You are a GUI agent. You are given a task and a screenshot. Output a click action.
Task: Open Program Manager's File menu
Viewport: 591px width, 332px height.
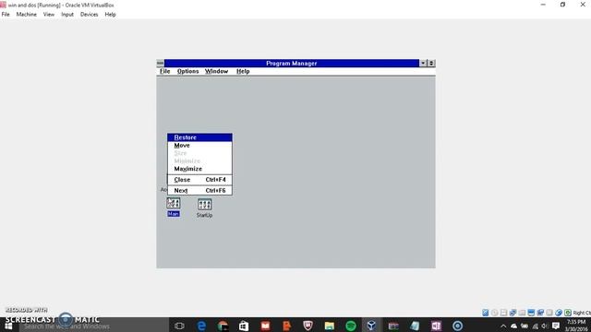(164, 71)
